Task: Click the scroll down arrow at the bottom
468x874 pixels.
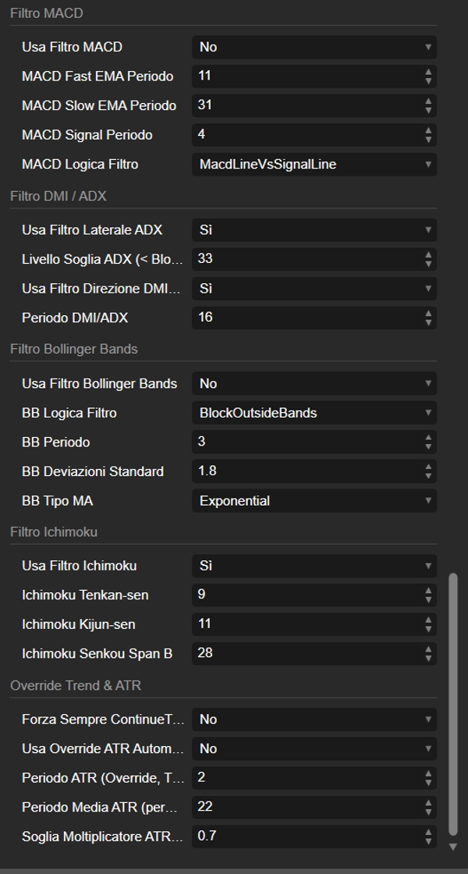Action: tap(454, 847)
